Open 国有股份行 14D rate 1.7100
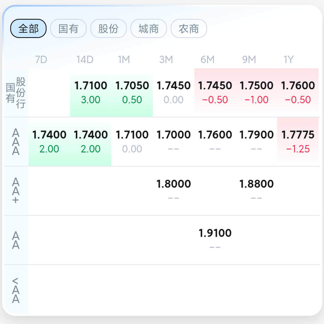 click(x=91, y=92)
